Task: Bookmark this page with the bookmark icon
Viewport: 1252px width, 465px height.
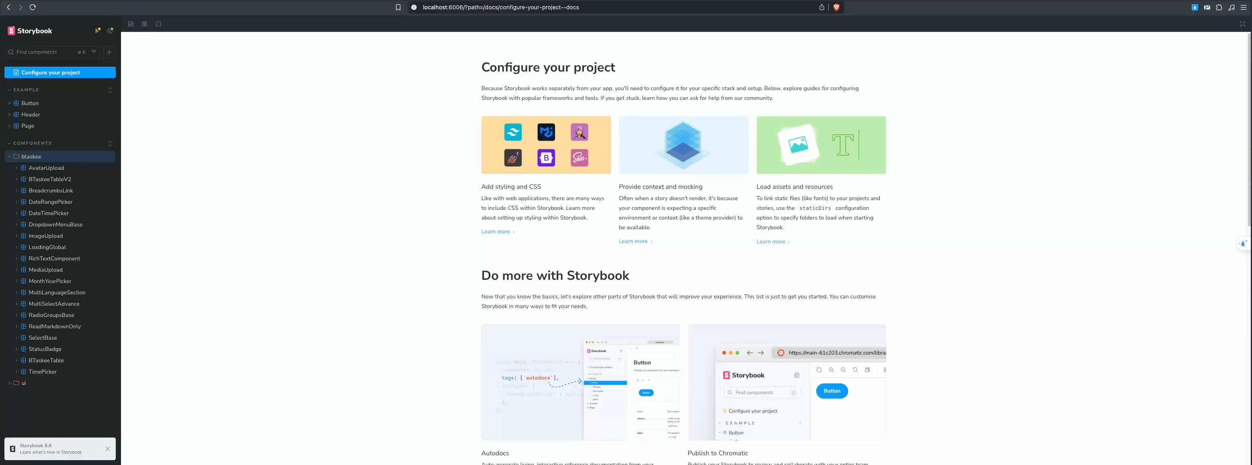Action: click(x=398, y=7)
